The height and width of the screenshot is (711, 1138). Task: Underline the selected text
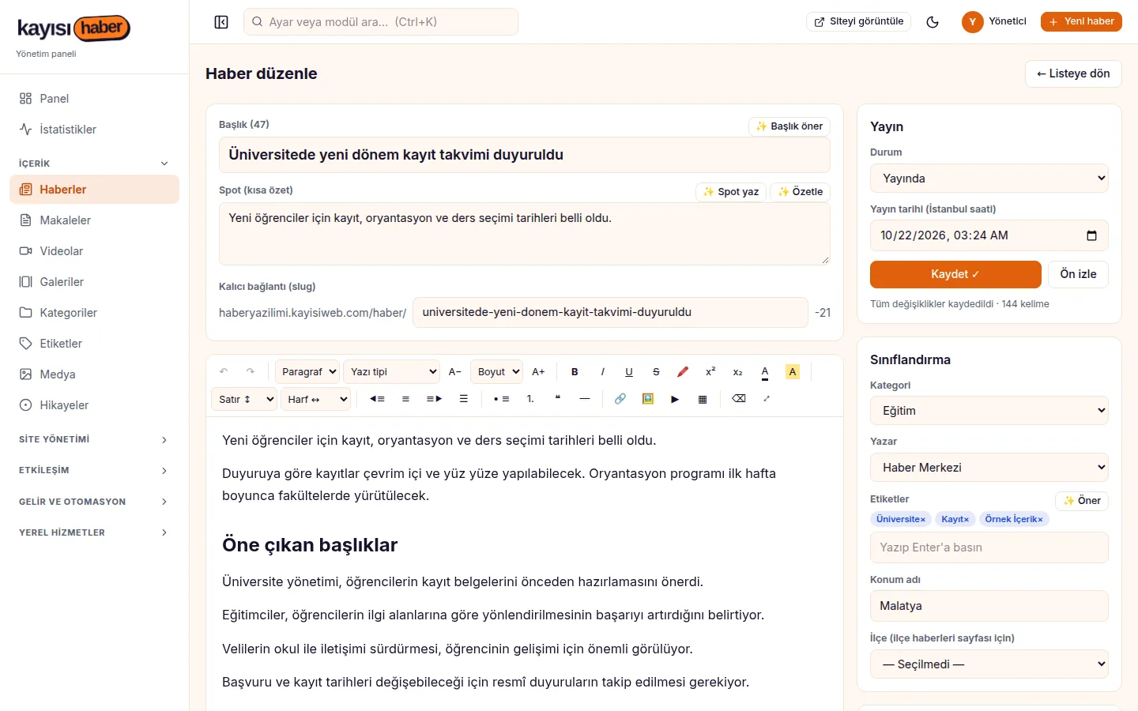pos(629,372)
